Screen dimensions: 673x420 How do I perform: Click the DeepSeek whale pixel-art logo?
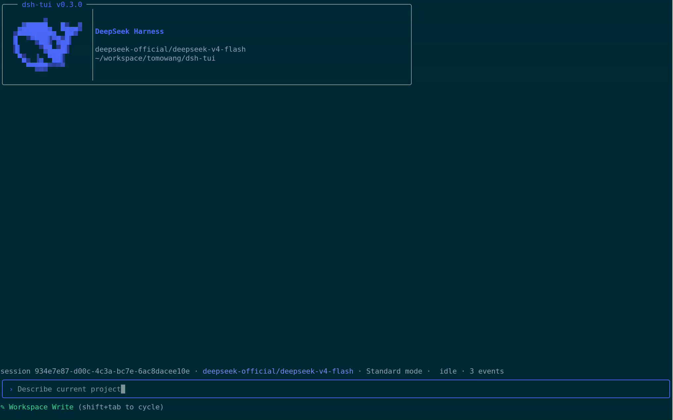pyautogui.click(x=47, y=45)
